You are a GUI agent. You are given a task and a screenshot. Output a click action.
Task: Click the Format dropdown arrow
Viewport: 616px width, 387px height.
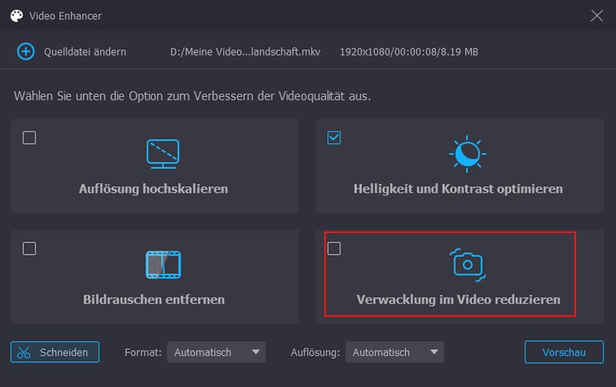point(256,352)
